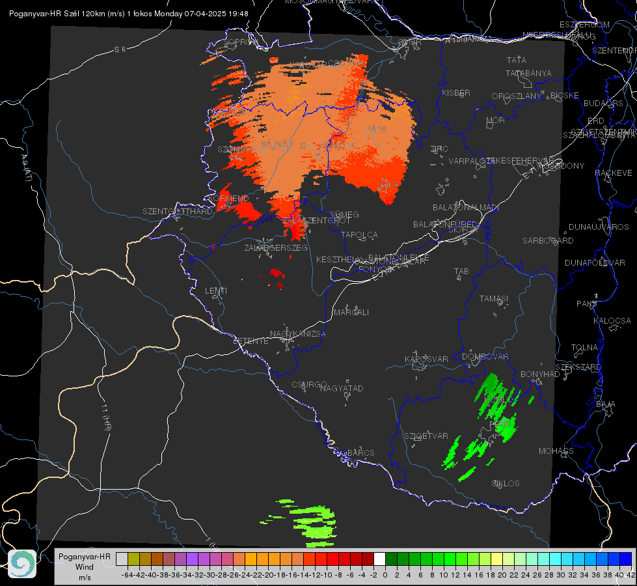The height and width of the screenshot is (586, 637).
Task: Click the TAMÁSI label
Action: pos(494,298)
